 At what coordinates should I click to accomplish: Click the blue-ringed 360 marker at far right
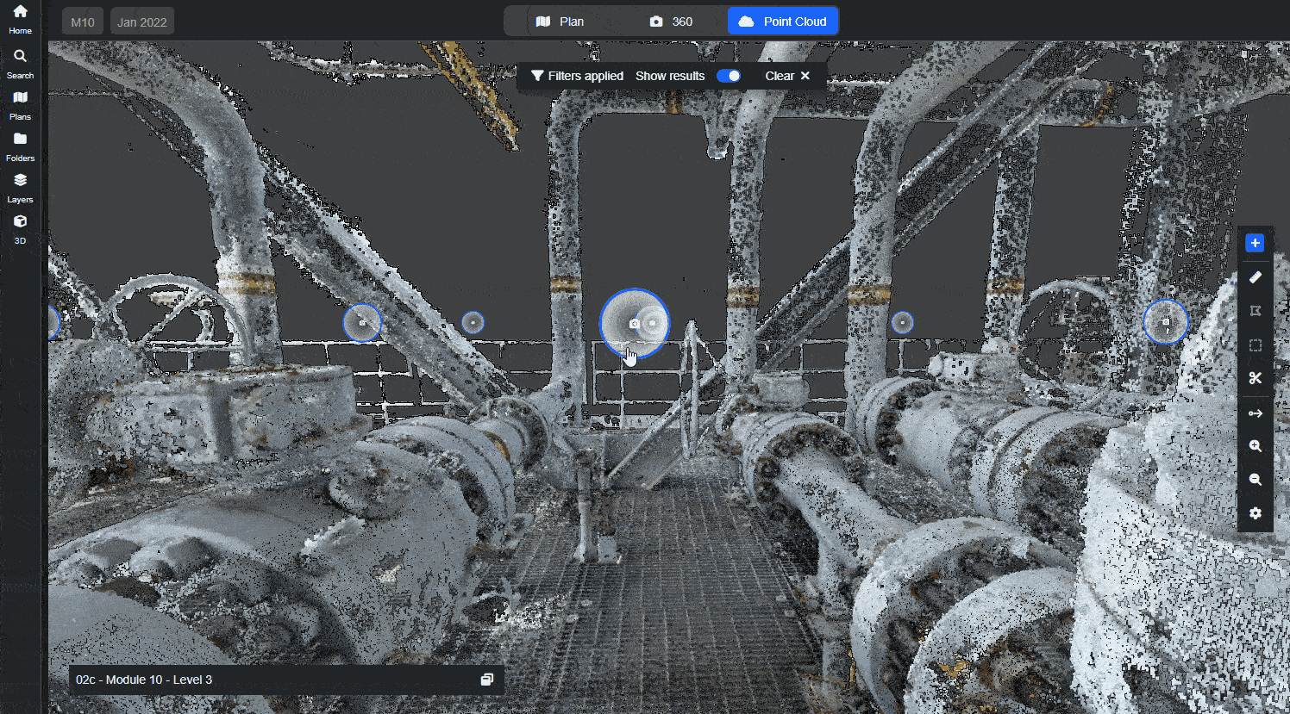point(1166,322)
